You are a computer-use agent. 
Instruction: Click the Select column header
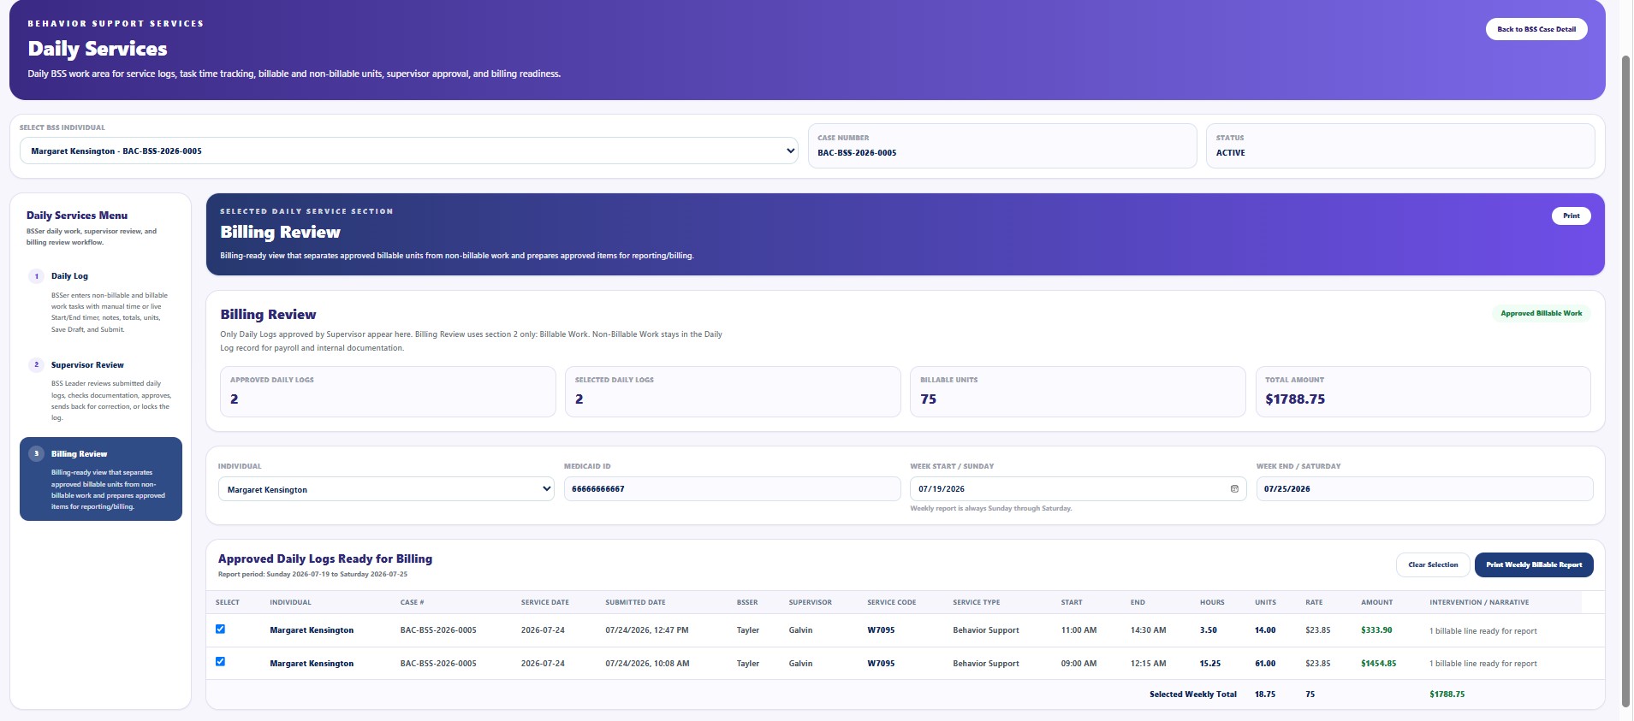point(228,602)
